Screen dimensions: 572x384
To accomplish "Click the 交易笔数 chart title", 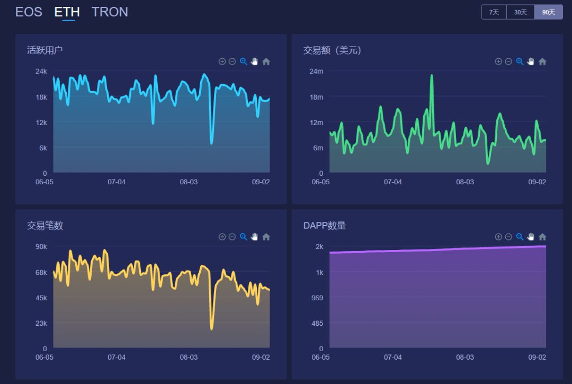I will coord(45,225).
